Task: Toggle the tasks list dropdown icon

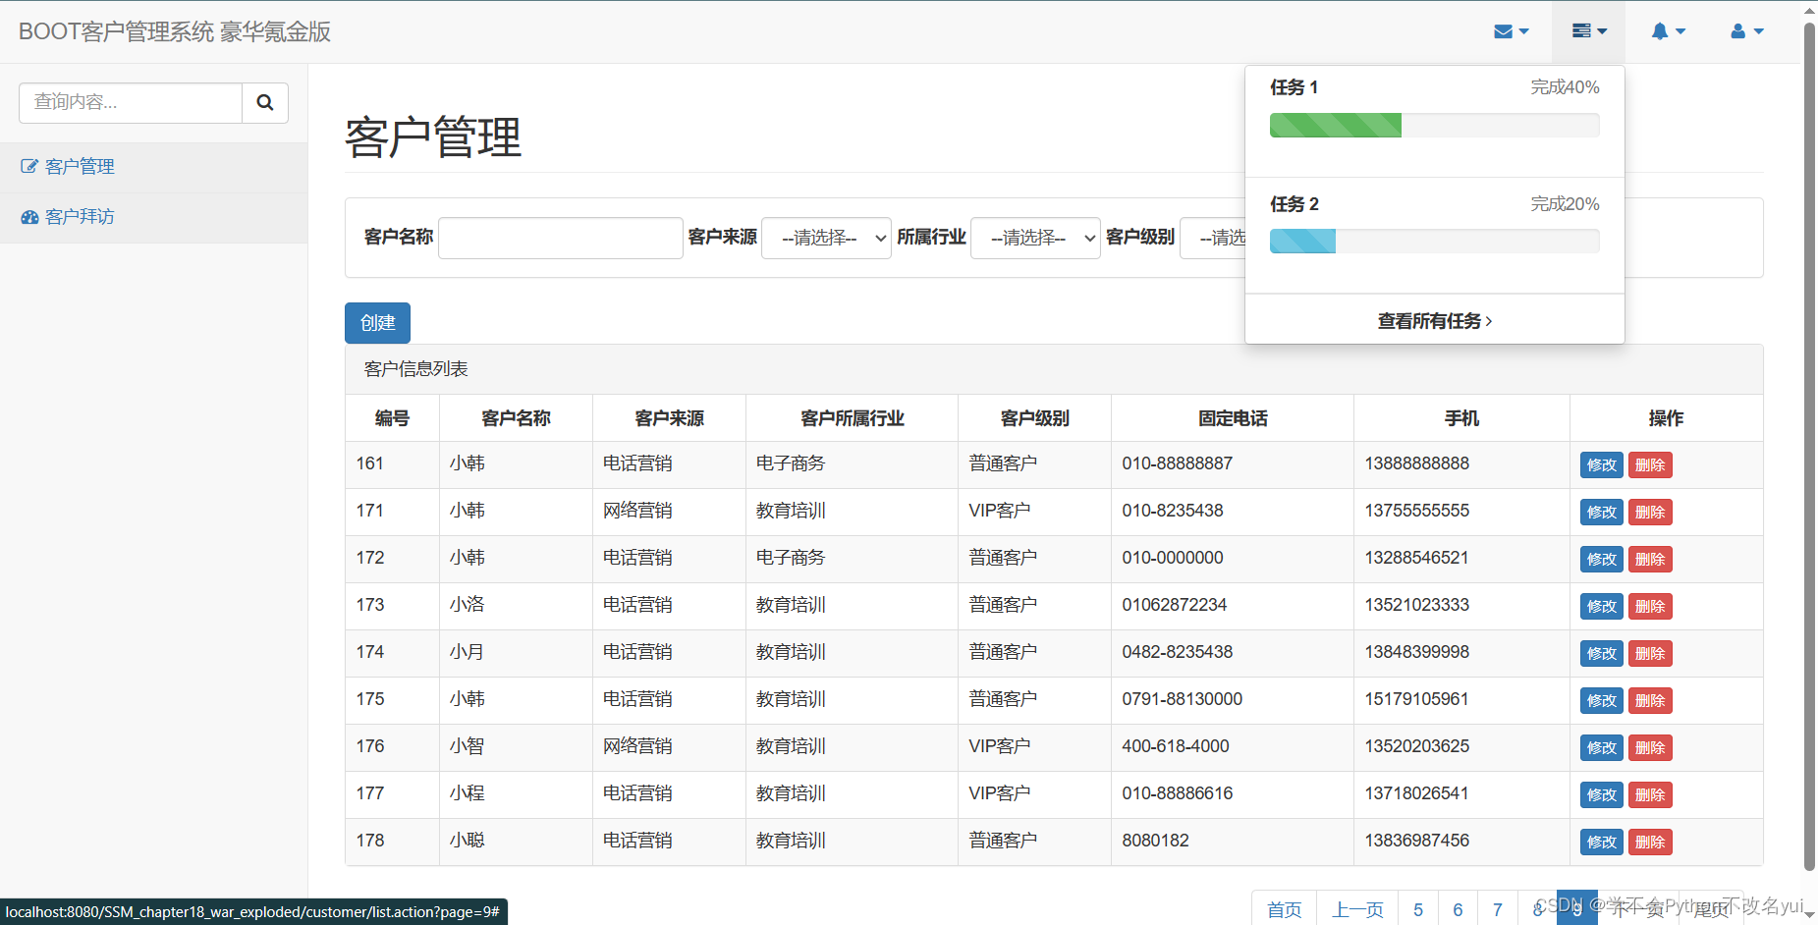Action: (1588, 31)
